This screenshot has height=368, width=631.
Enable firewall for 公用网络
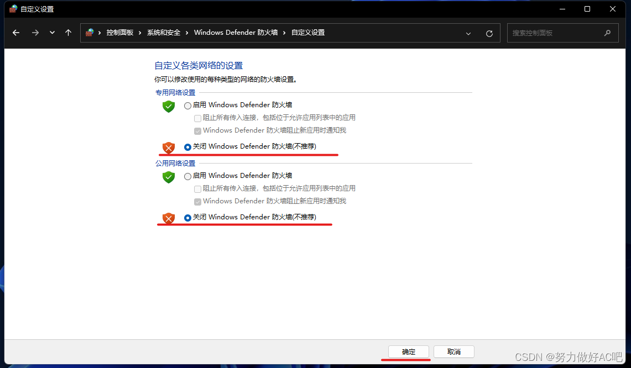187,177
